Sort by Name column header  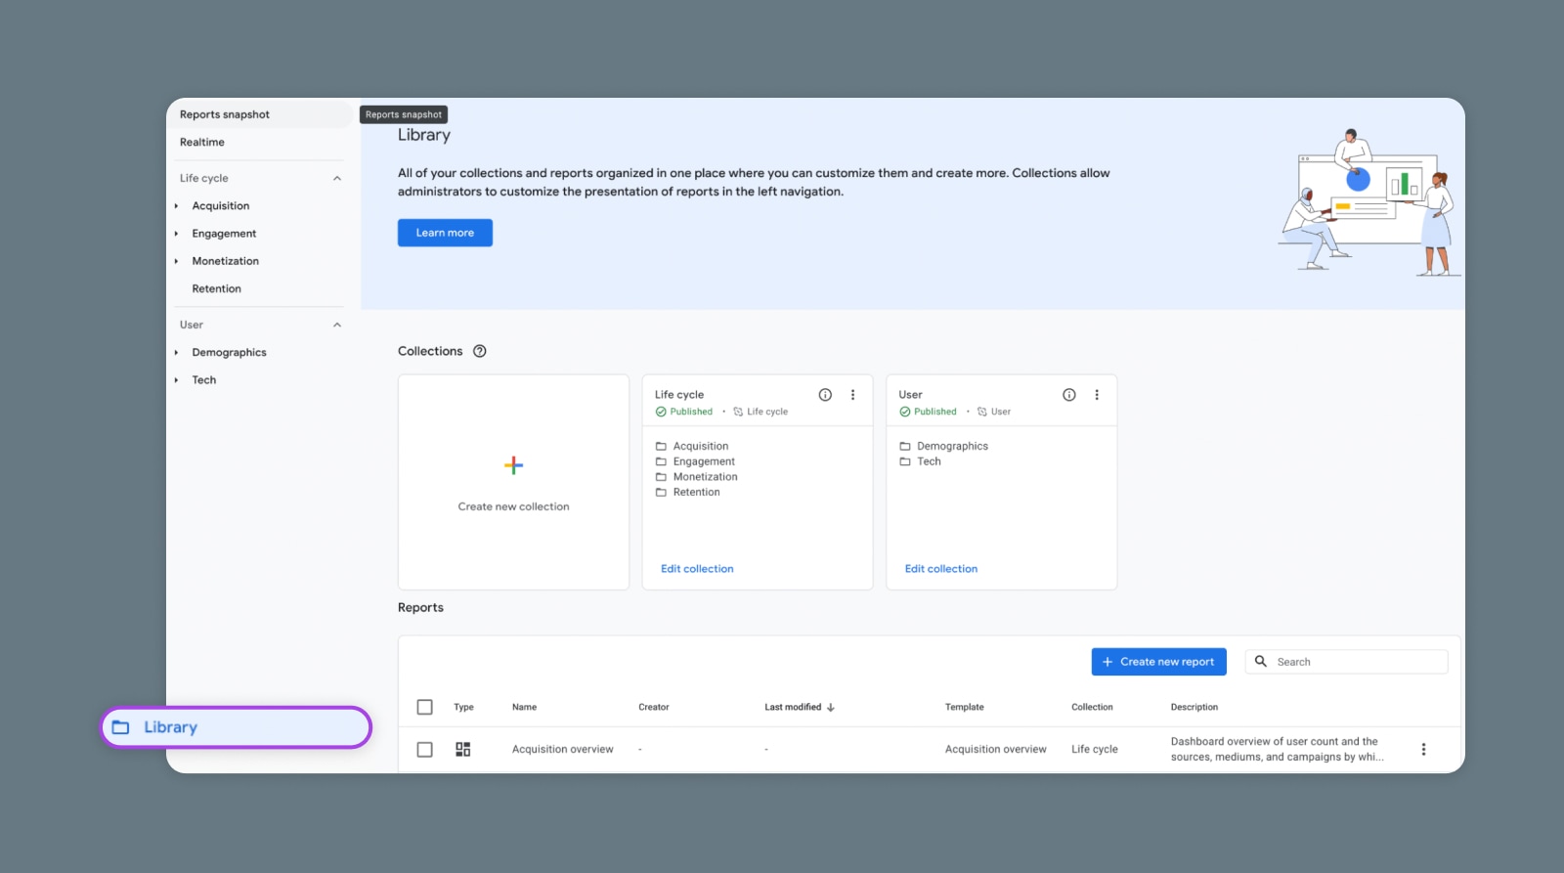(x=524, y=707)
